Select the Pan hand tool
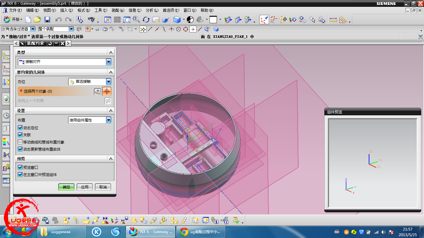The width and height of the screenshot is (424, 238). 156,20
